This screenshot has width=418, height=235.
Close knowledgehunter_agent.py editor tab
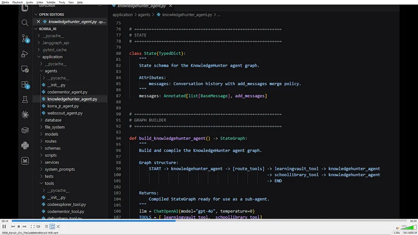171,6
